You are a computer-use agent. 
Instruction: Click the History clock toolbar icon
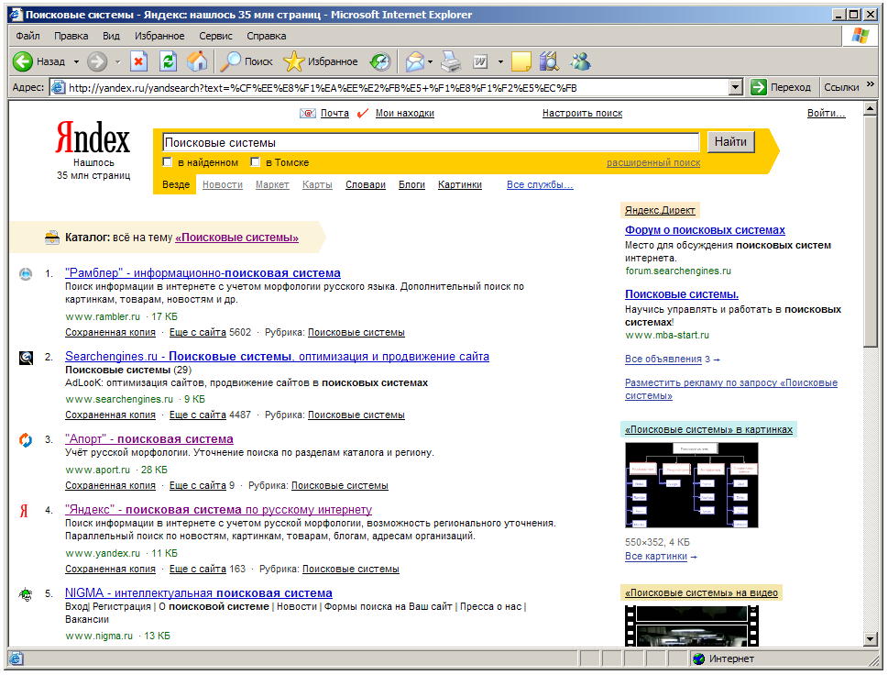380,61
